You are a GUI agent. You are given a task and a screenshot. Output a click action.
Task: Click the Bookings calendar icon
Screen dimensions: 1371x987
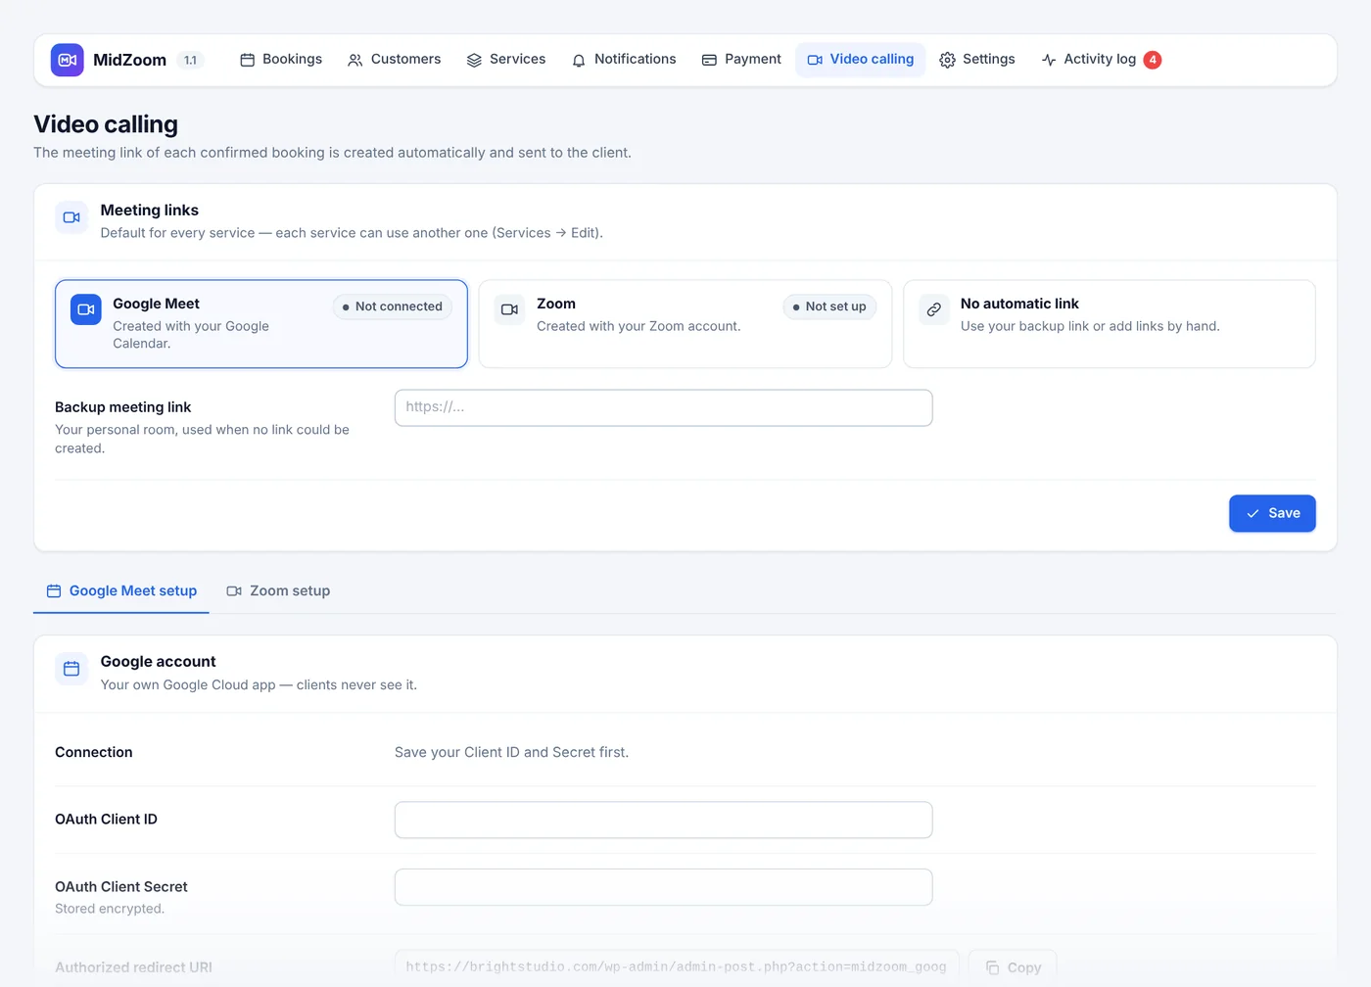(x=248, y=60)
